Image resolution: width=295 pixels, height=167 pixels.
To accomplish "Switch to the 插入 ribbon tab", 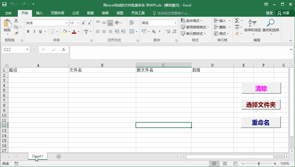I will tap(39, 13).
